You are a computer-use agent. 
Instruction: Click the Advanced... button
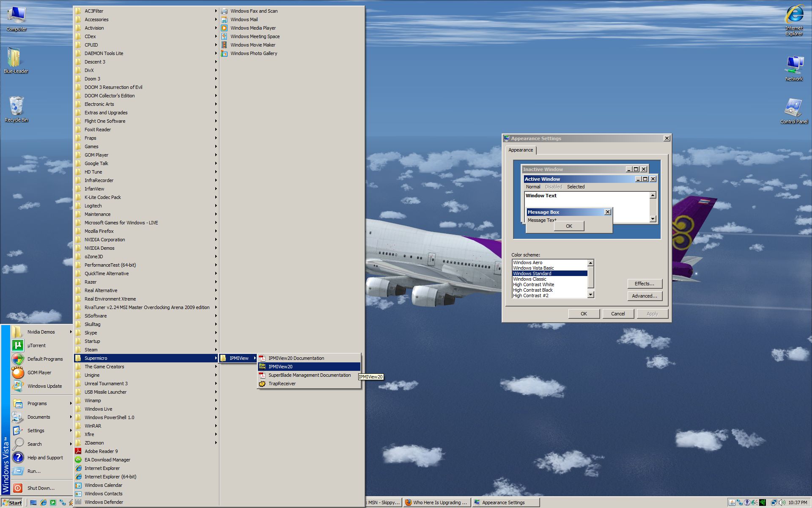tap(644, 296)
